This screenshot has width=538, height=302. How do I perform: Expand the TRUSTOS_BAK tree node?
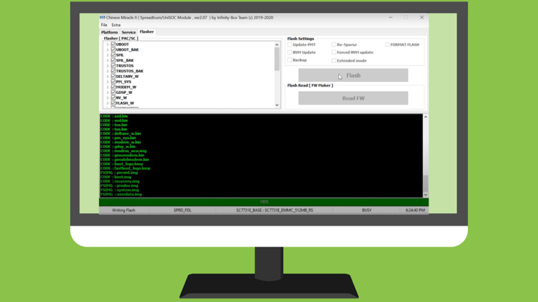(108, 71)
